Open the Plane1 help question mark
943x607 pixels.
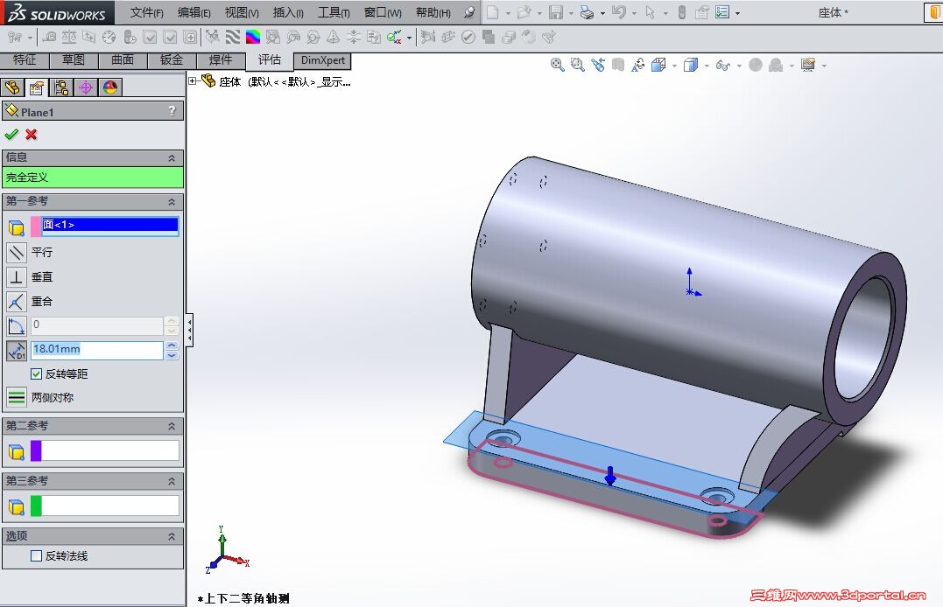coord(172,110)
